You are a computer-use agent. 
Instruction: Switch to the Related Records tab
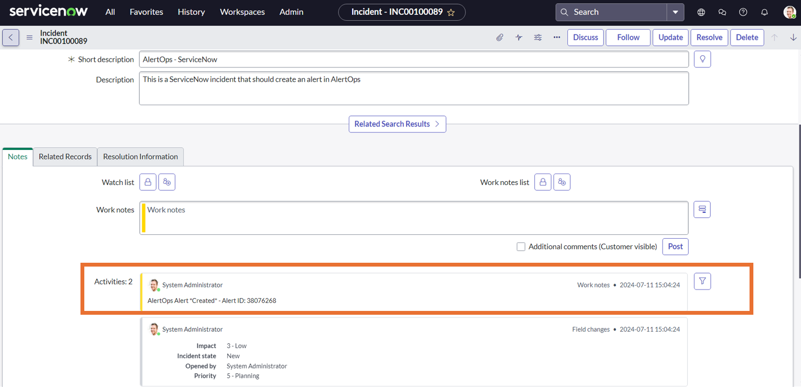coord(65,157)
